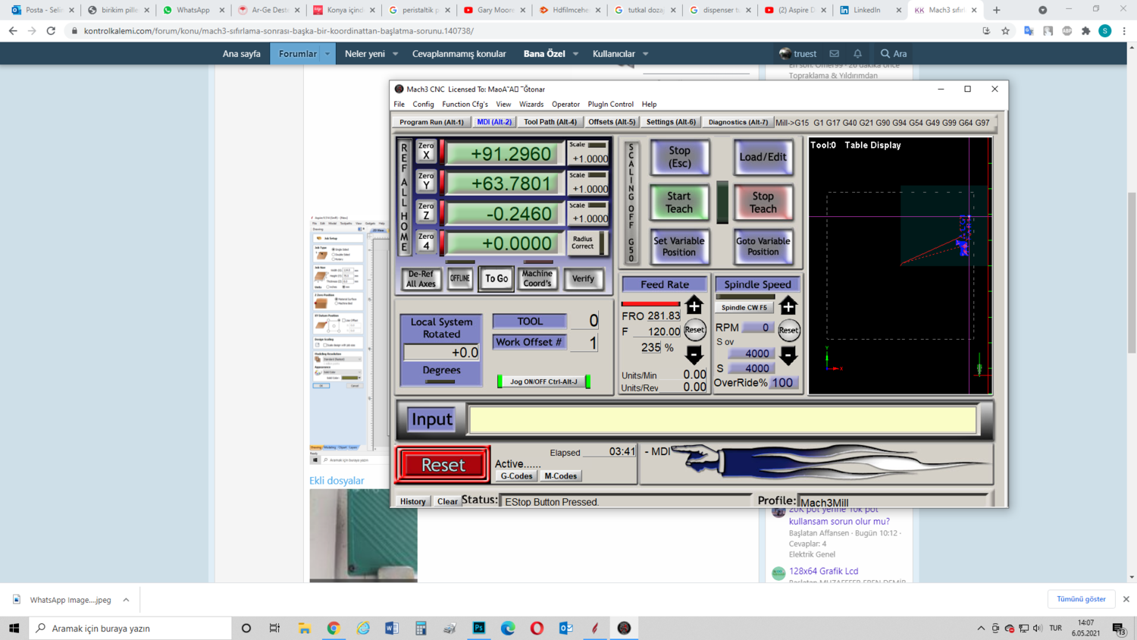Open the Chrome extensions puzzle icon
The height and width of the screenshot is (640, 1137).
(1086, 31)
